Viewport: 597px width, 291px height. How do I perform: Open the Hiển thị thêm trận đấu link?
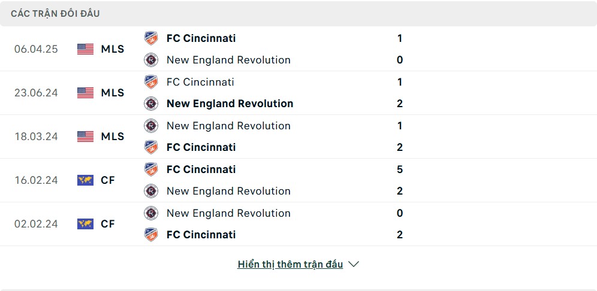290,265
